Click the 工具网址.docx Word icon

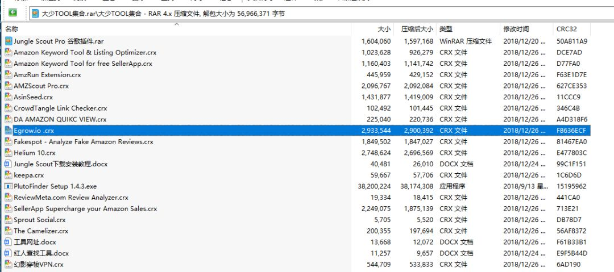pyautogui.click(x=8, y=242)
